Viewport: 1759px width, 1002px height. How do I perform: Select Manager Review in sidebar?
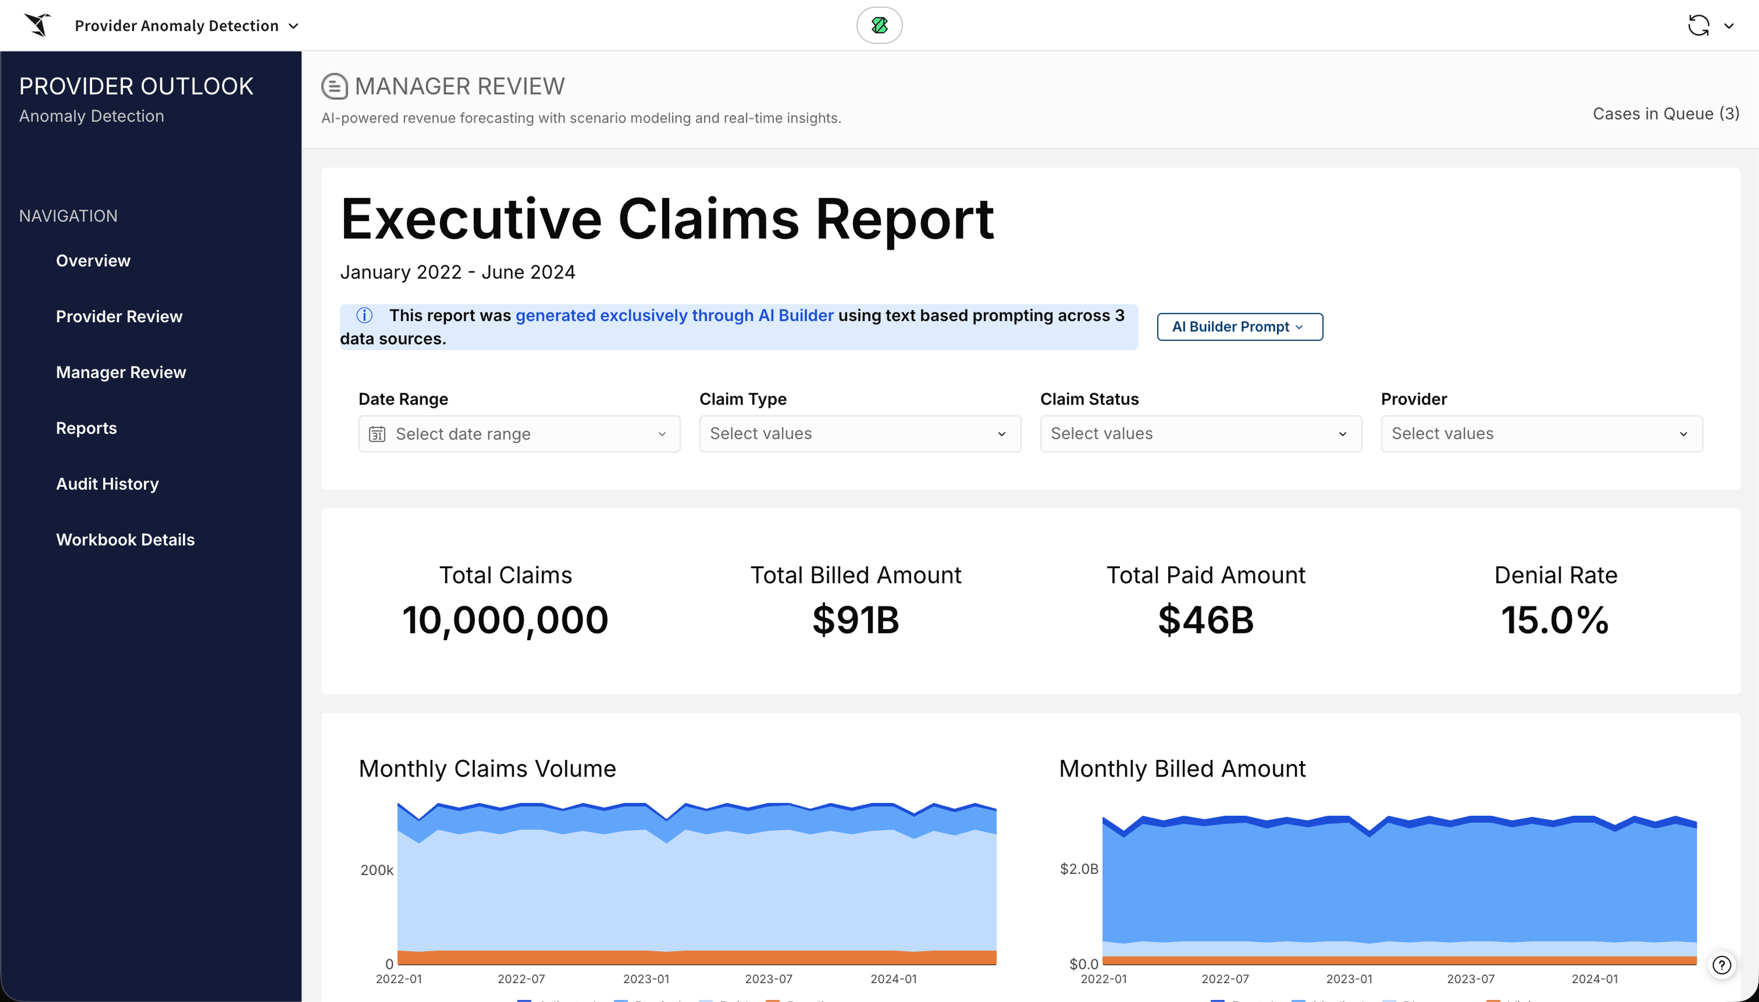[x=121, y=372]
